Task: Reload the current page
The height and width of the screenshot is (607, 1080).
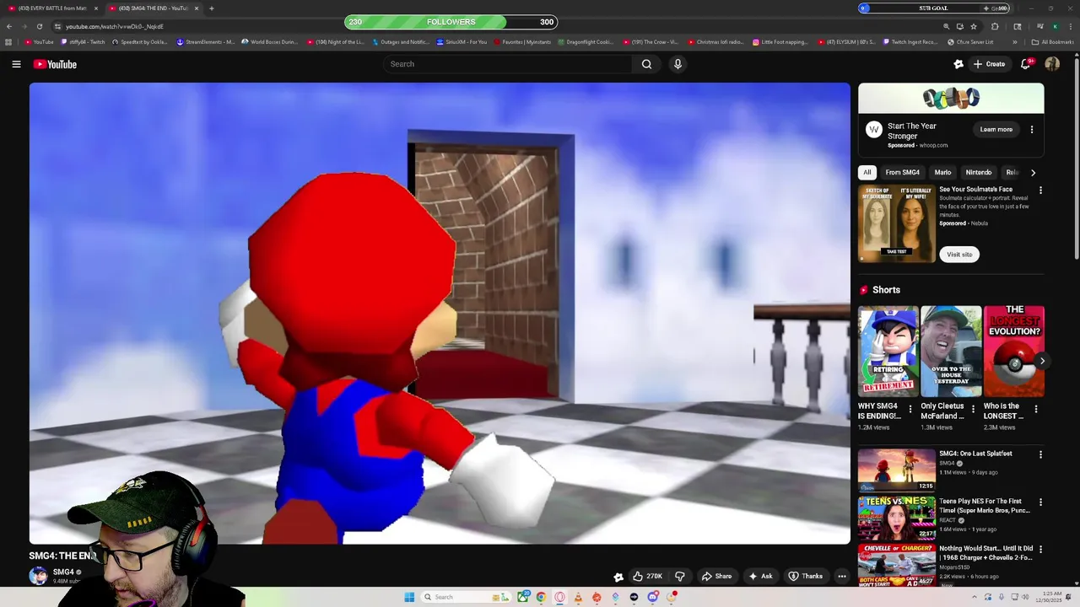Action: tap(39, 26)
